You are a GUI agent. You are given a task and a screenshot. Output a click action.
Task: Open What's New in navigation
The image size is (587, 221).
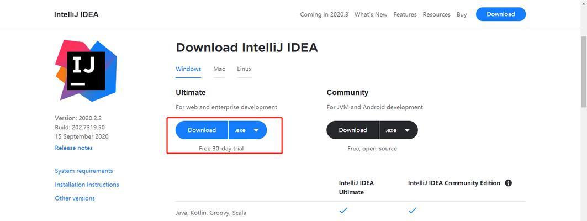tap(371, 14)
